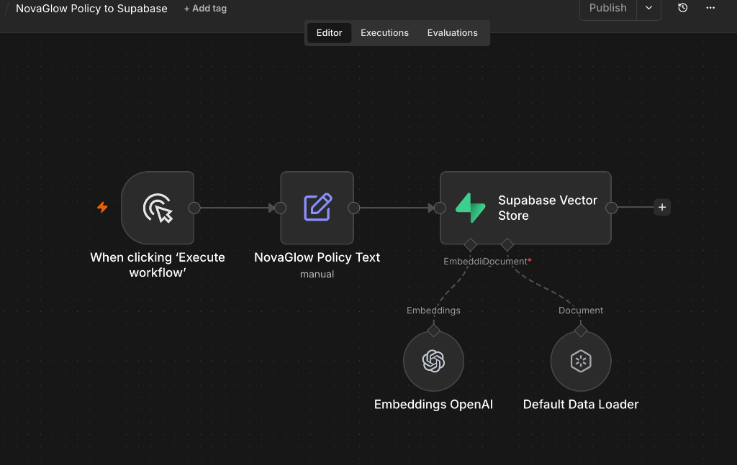737x465 pixels.
Task: Click input connector of NovaGlow Policy Text
Action: (280, 208)
